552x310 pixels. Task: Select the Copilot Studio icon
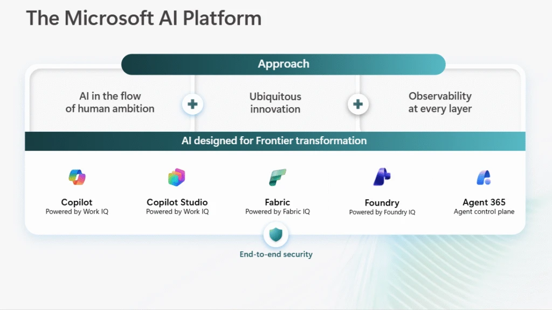tap(176, 176)
